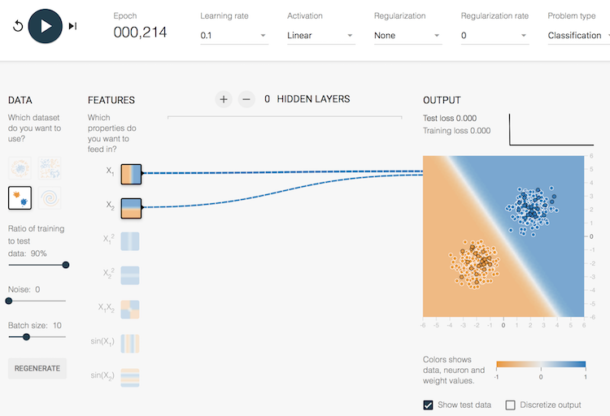Uncheck the Show test data checkbox

429,405
